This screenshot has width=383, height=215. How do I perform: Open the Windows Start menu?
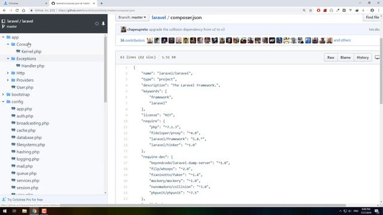4,211
